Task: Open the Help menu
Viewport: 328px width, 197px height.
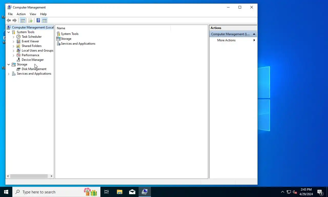Action: [43, 14]
